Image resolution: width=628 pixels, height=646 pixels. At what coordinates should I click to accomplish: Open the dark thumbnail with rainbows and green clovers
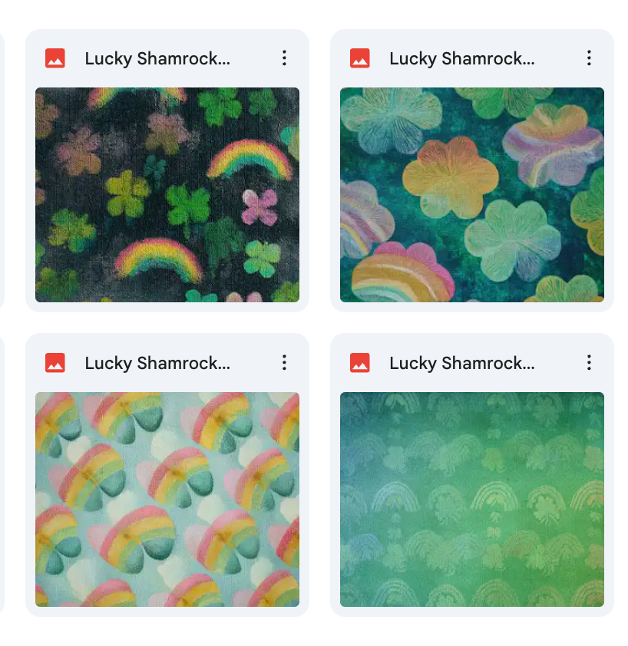[167, 194]
